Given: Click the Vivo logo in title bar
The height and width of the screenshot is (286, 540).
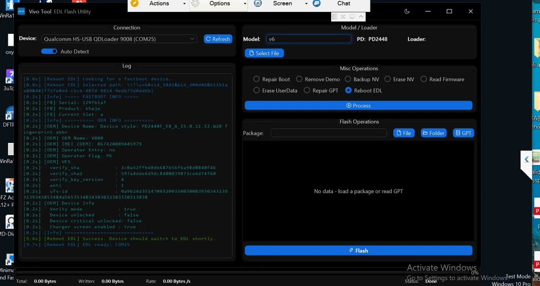Looking at the screenshot, I should 21,11.
